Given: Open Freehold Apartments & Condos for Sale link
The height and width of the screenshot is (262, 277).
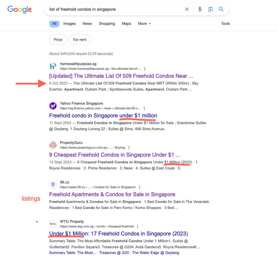Looking at the screenshot, I should pos(112,194).
